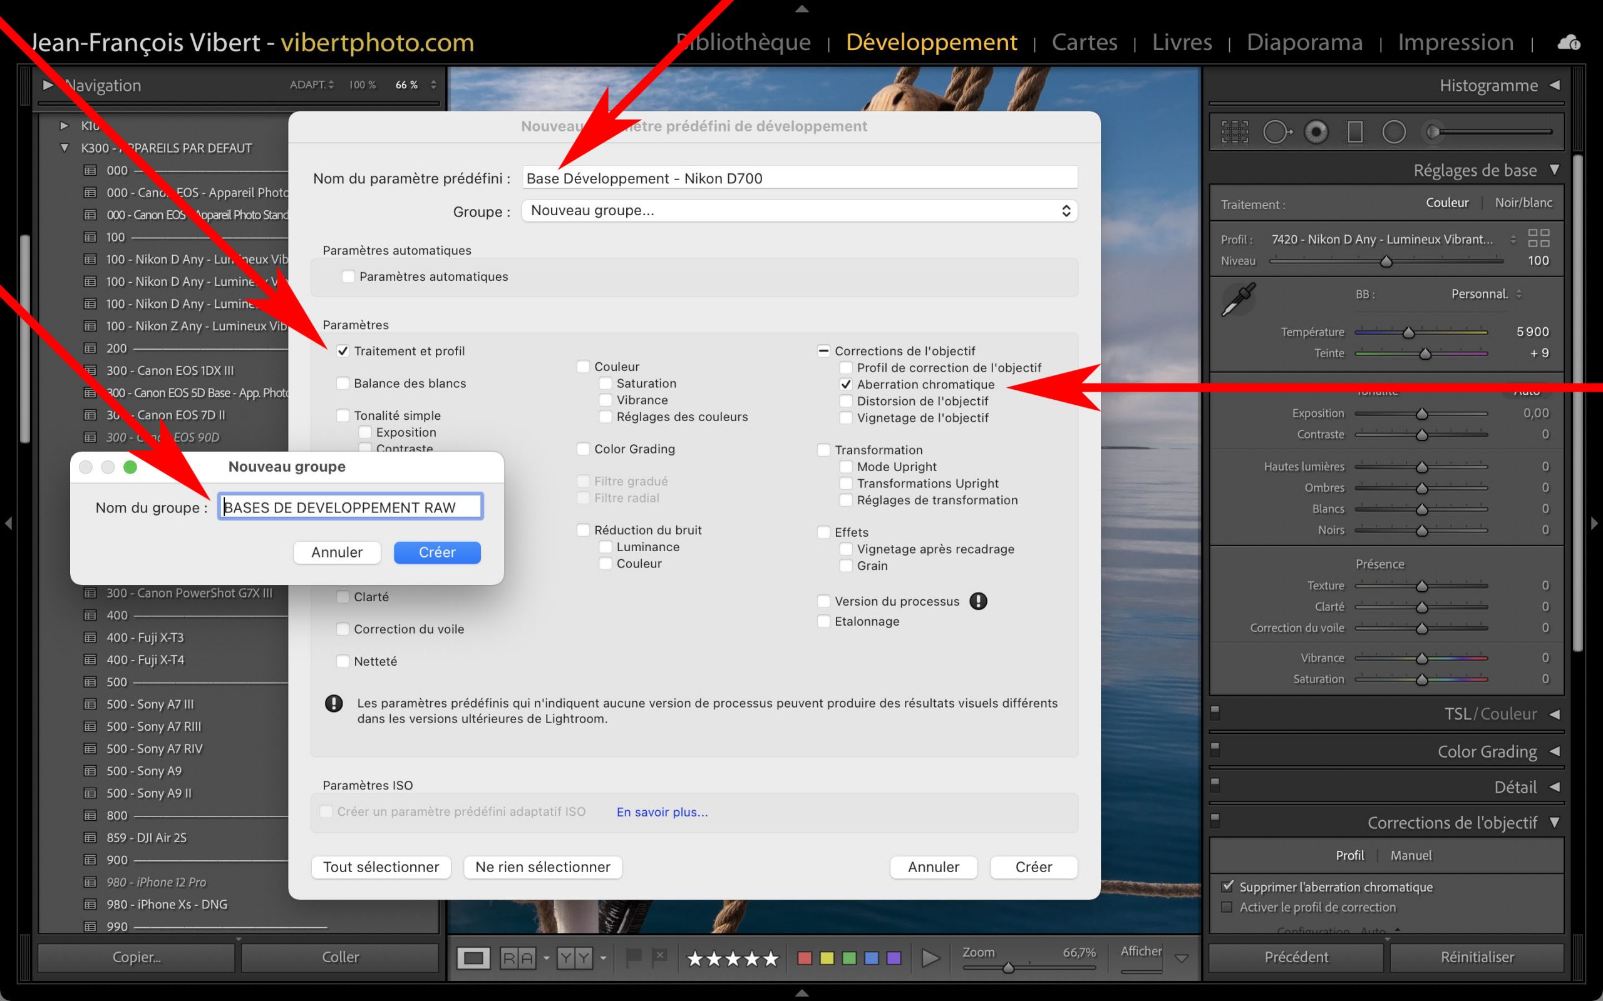The width and height of the screenshot is (1603, 1001).
Task: Click Ne rien sélectionner button
Action: 542,867
